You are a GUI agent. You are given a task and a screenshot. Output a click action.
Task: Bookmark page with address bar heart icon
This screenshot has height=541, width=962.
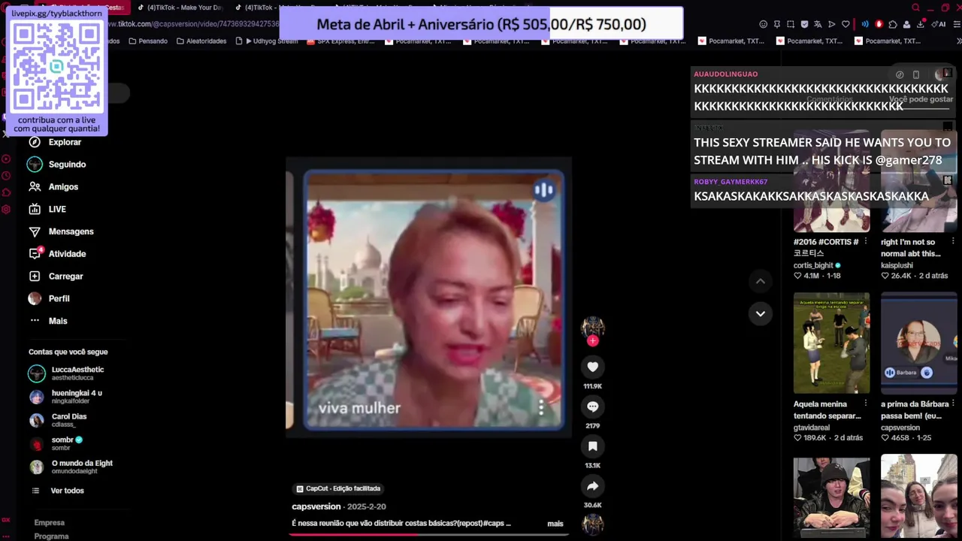point(846,24)
